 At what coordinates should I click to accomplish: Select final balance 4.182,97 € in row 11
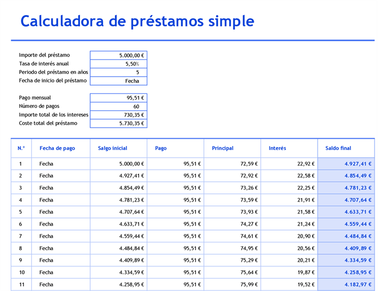pyautogui.click(x=346, y=284)
